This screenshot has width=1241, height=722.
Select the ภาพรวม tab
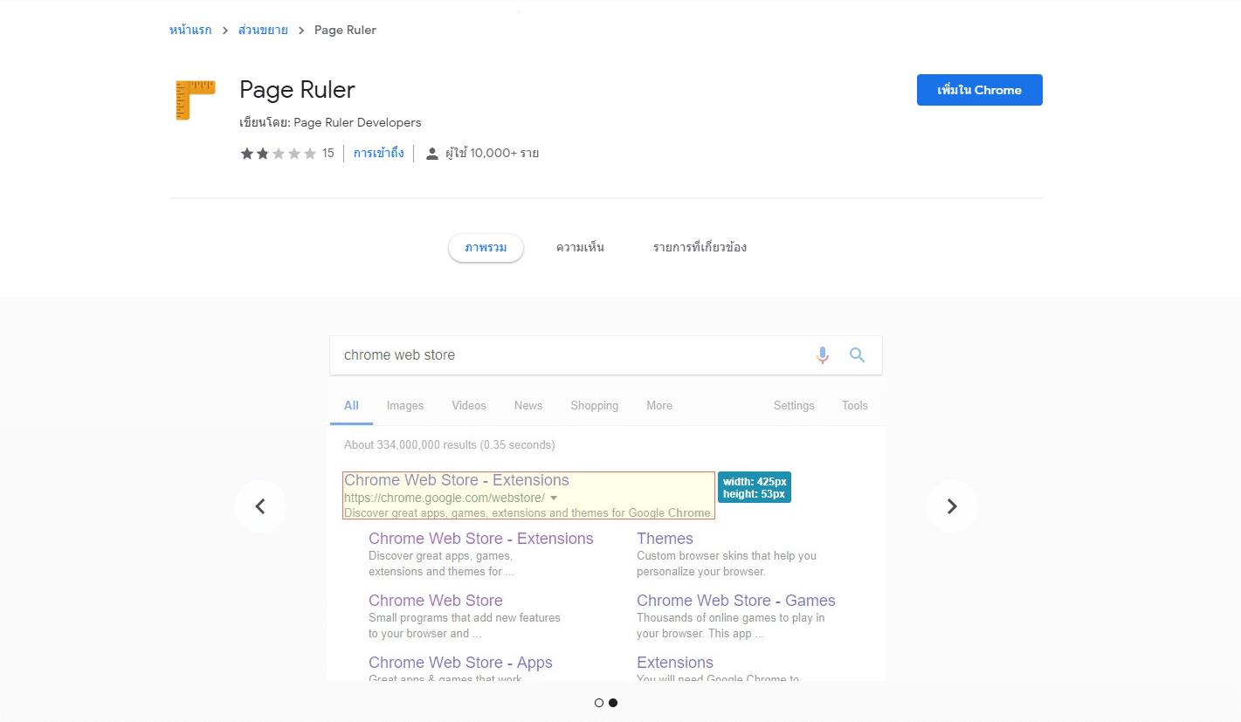click(486, 247)
